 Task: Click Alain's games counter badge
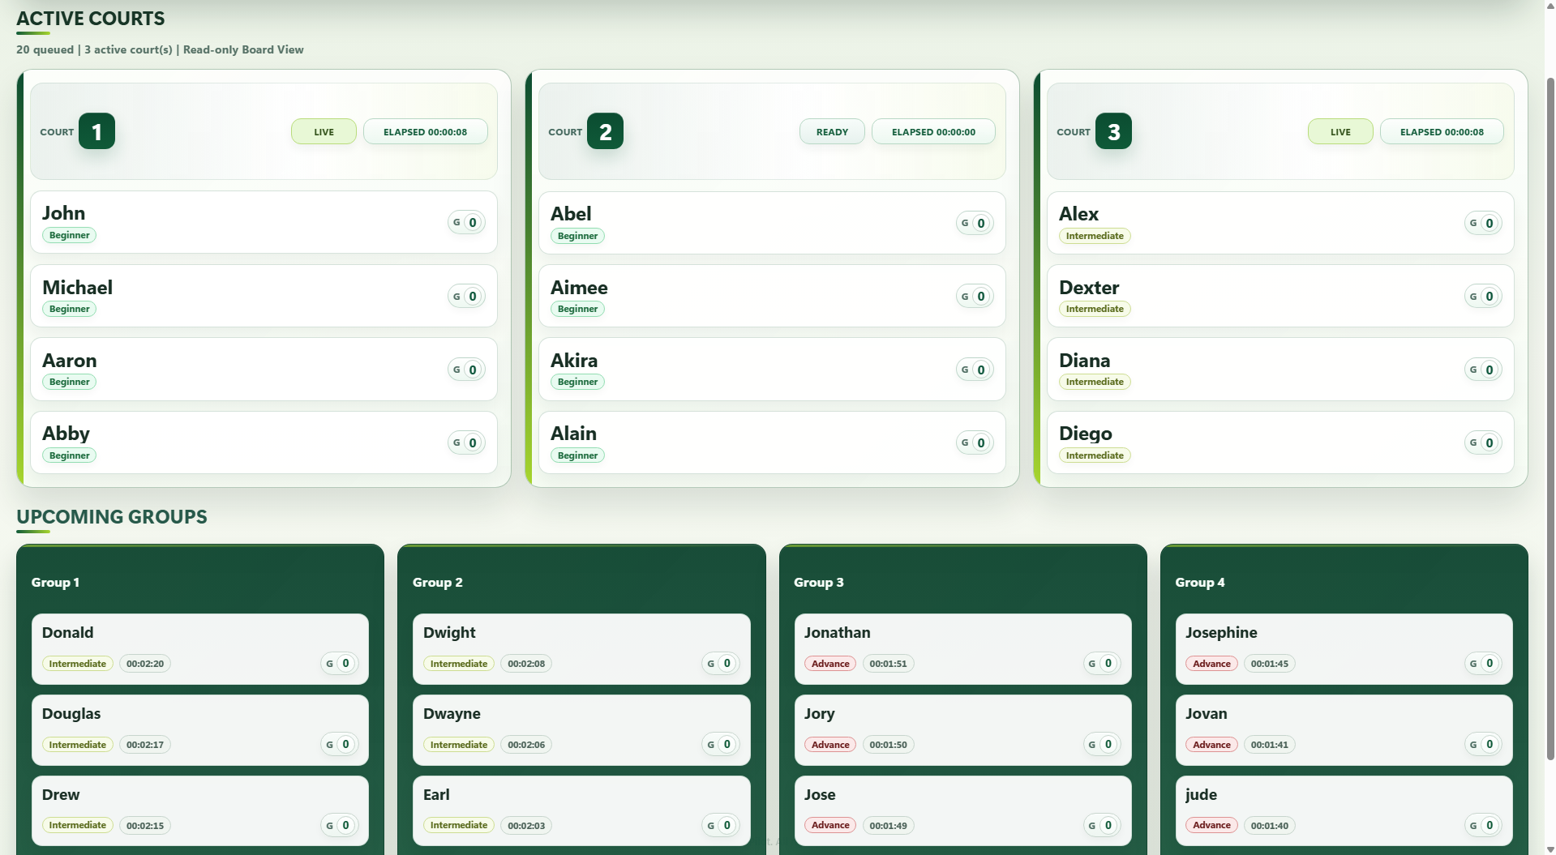point(975,442)
